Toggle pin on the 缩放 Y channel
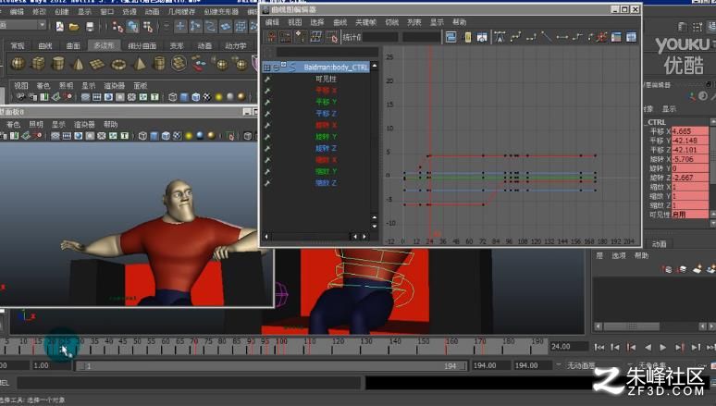This screenshot has height=406, width=716. tap(267, 171)
